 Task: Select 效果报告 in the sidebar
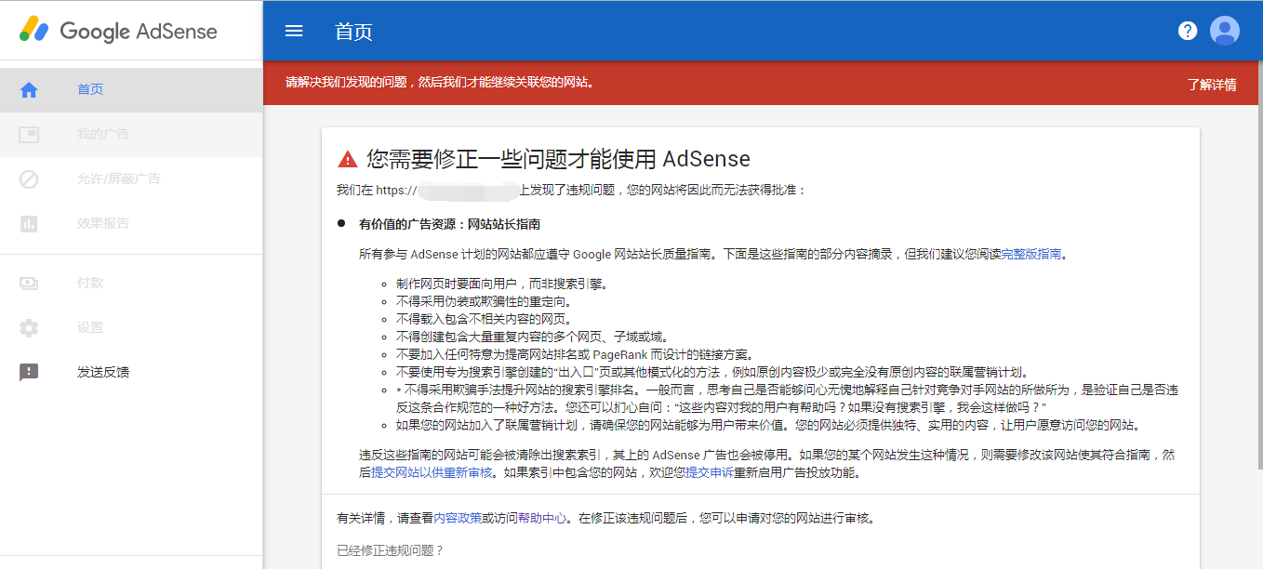131,223
